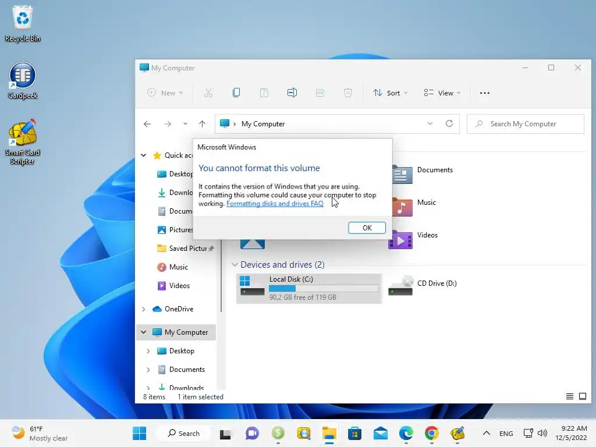This screenshot has width=596, height=447.
Task: Select the Cardpeek desktop shortcut
Action: click(x=23, y=80)
